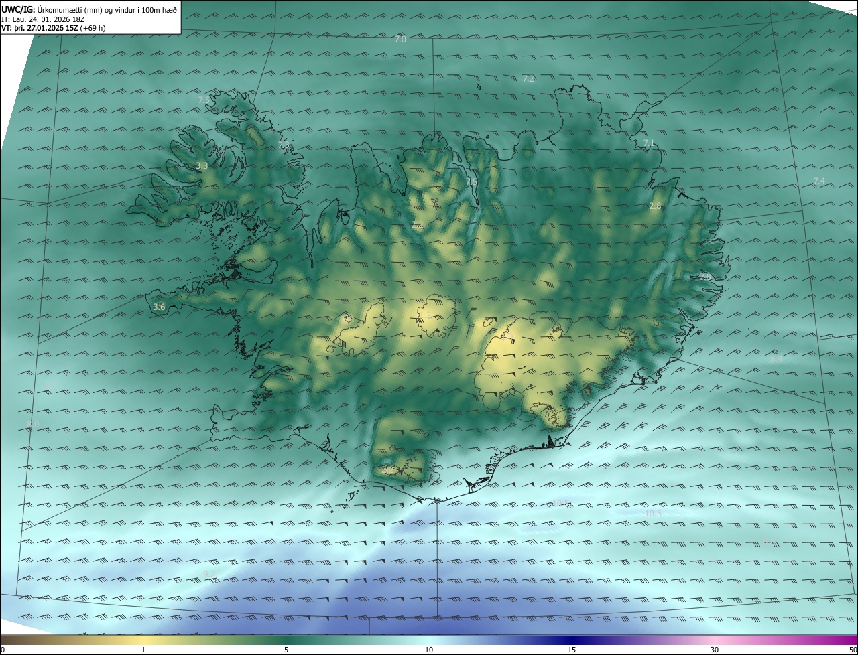The height and width of the screenshot is (655, 858).
Task: Click the 3.3 value label in Westfjords
Action: point(202,165)
